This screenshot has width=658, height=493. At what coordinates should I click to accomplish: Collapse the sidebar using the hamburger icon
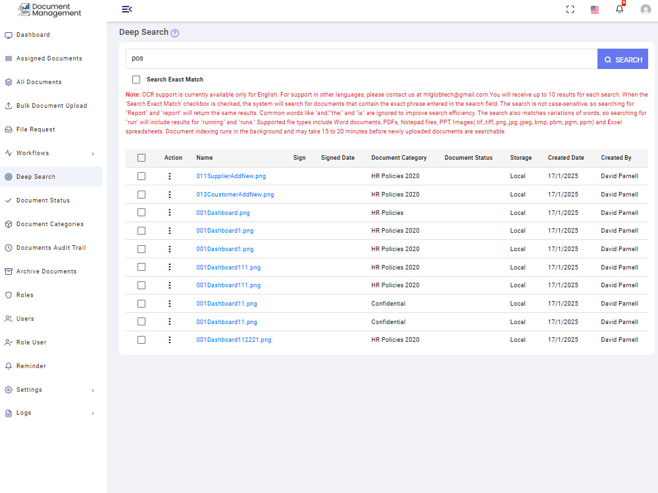(x=127, y=9)
